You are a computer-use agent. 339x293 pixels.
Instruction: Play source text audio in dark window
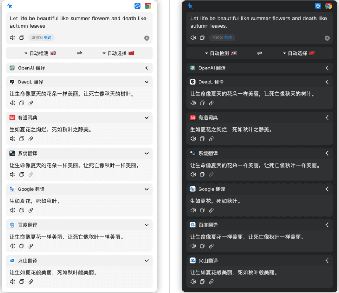[x=193, y=37]
